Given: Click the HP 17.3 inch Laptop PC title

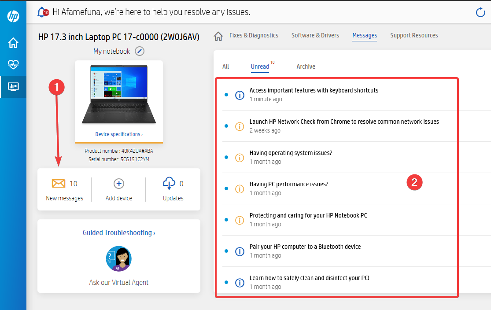Looking at the screenshot, I should click(119, 37).
